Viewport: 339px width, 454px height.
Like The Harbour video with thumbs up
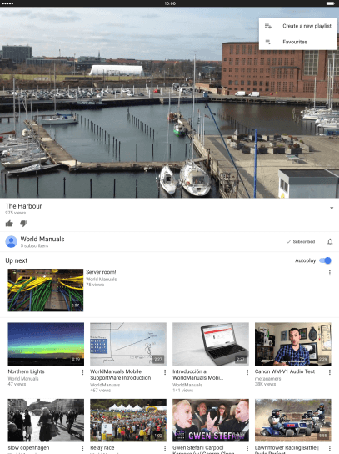coord(9,224)
